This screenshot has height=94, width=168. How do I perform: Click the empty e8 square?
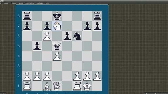click(x=67, y=16)
